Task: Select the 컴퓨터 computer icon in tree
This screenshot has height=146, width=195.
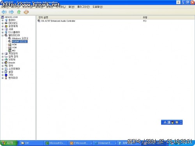Action: (6, 20)
